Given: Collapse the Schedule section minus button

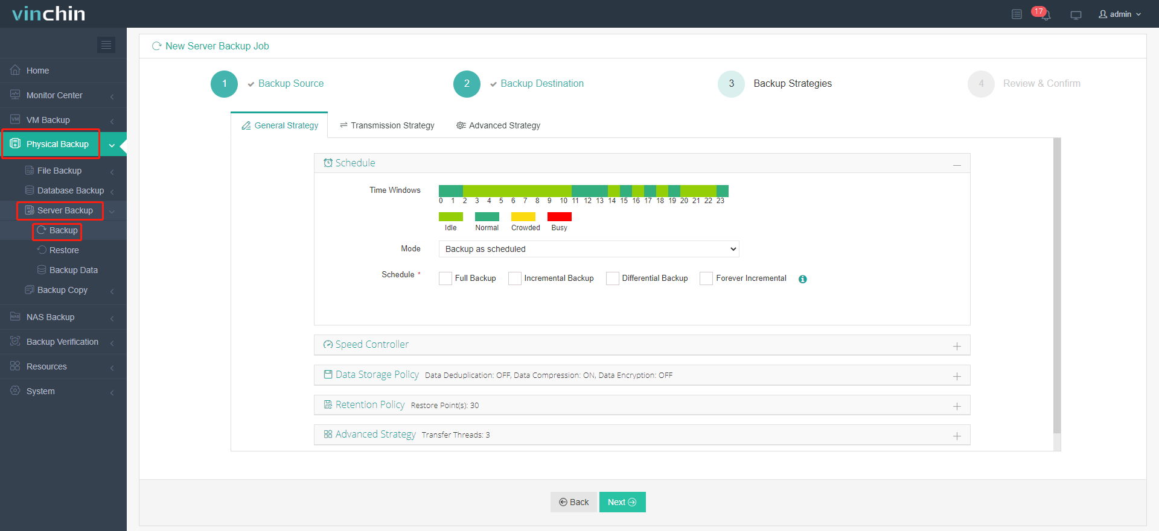Looking at the screenshot, I should (957, 165).
